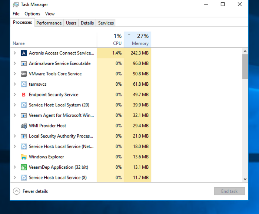The width and height of the screenshot is (259, 214).
Task: Click the VeeamDep Application green icon
Action: click(x=24, y=167)
